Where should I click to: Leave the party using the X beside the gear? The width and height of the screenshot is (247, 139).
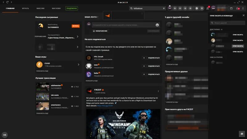(202, 8)
